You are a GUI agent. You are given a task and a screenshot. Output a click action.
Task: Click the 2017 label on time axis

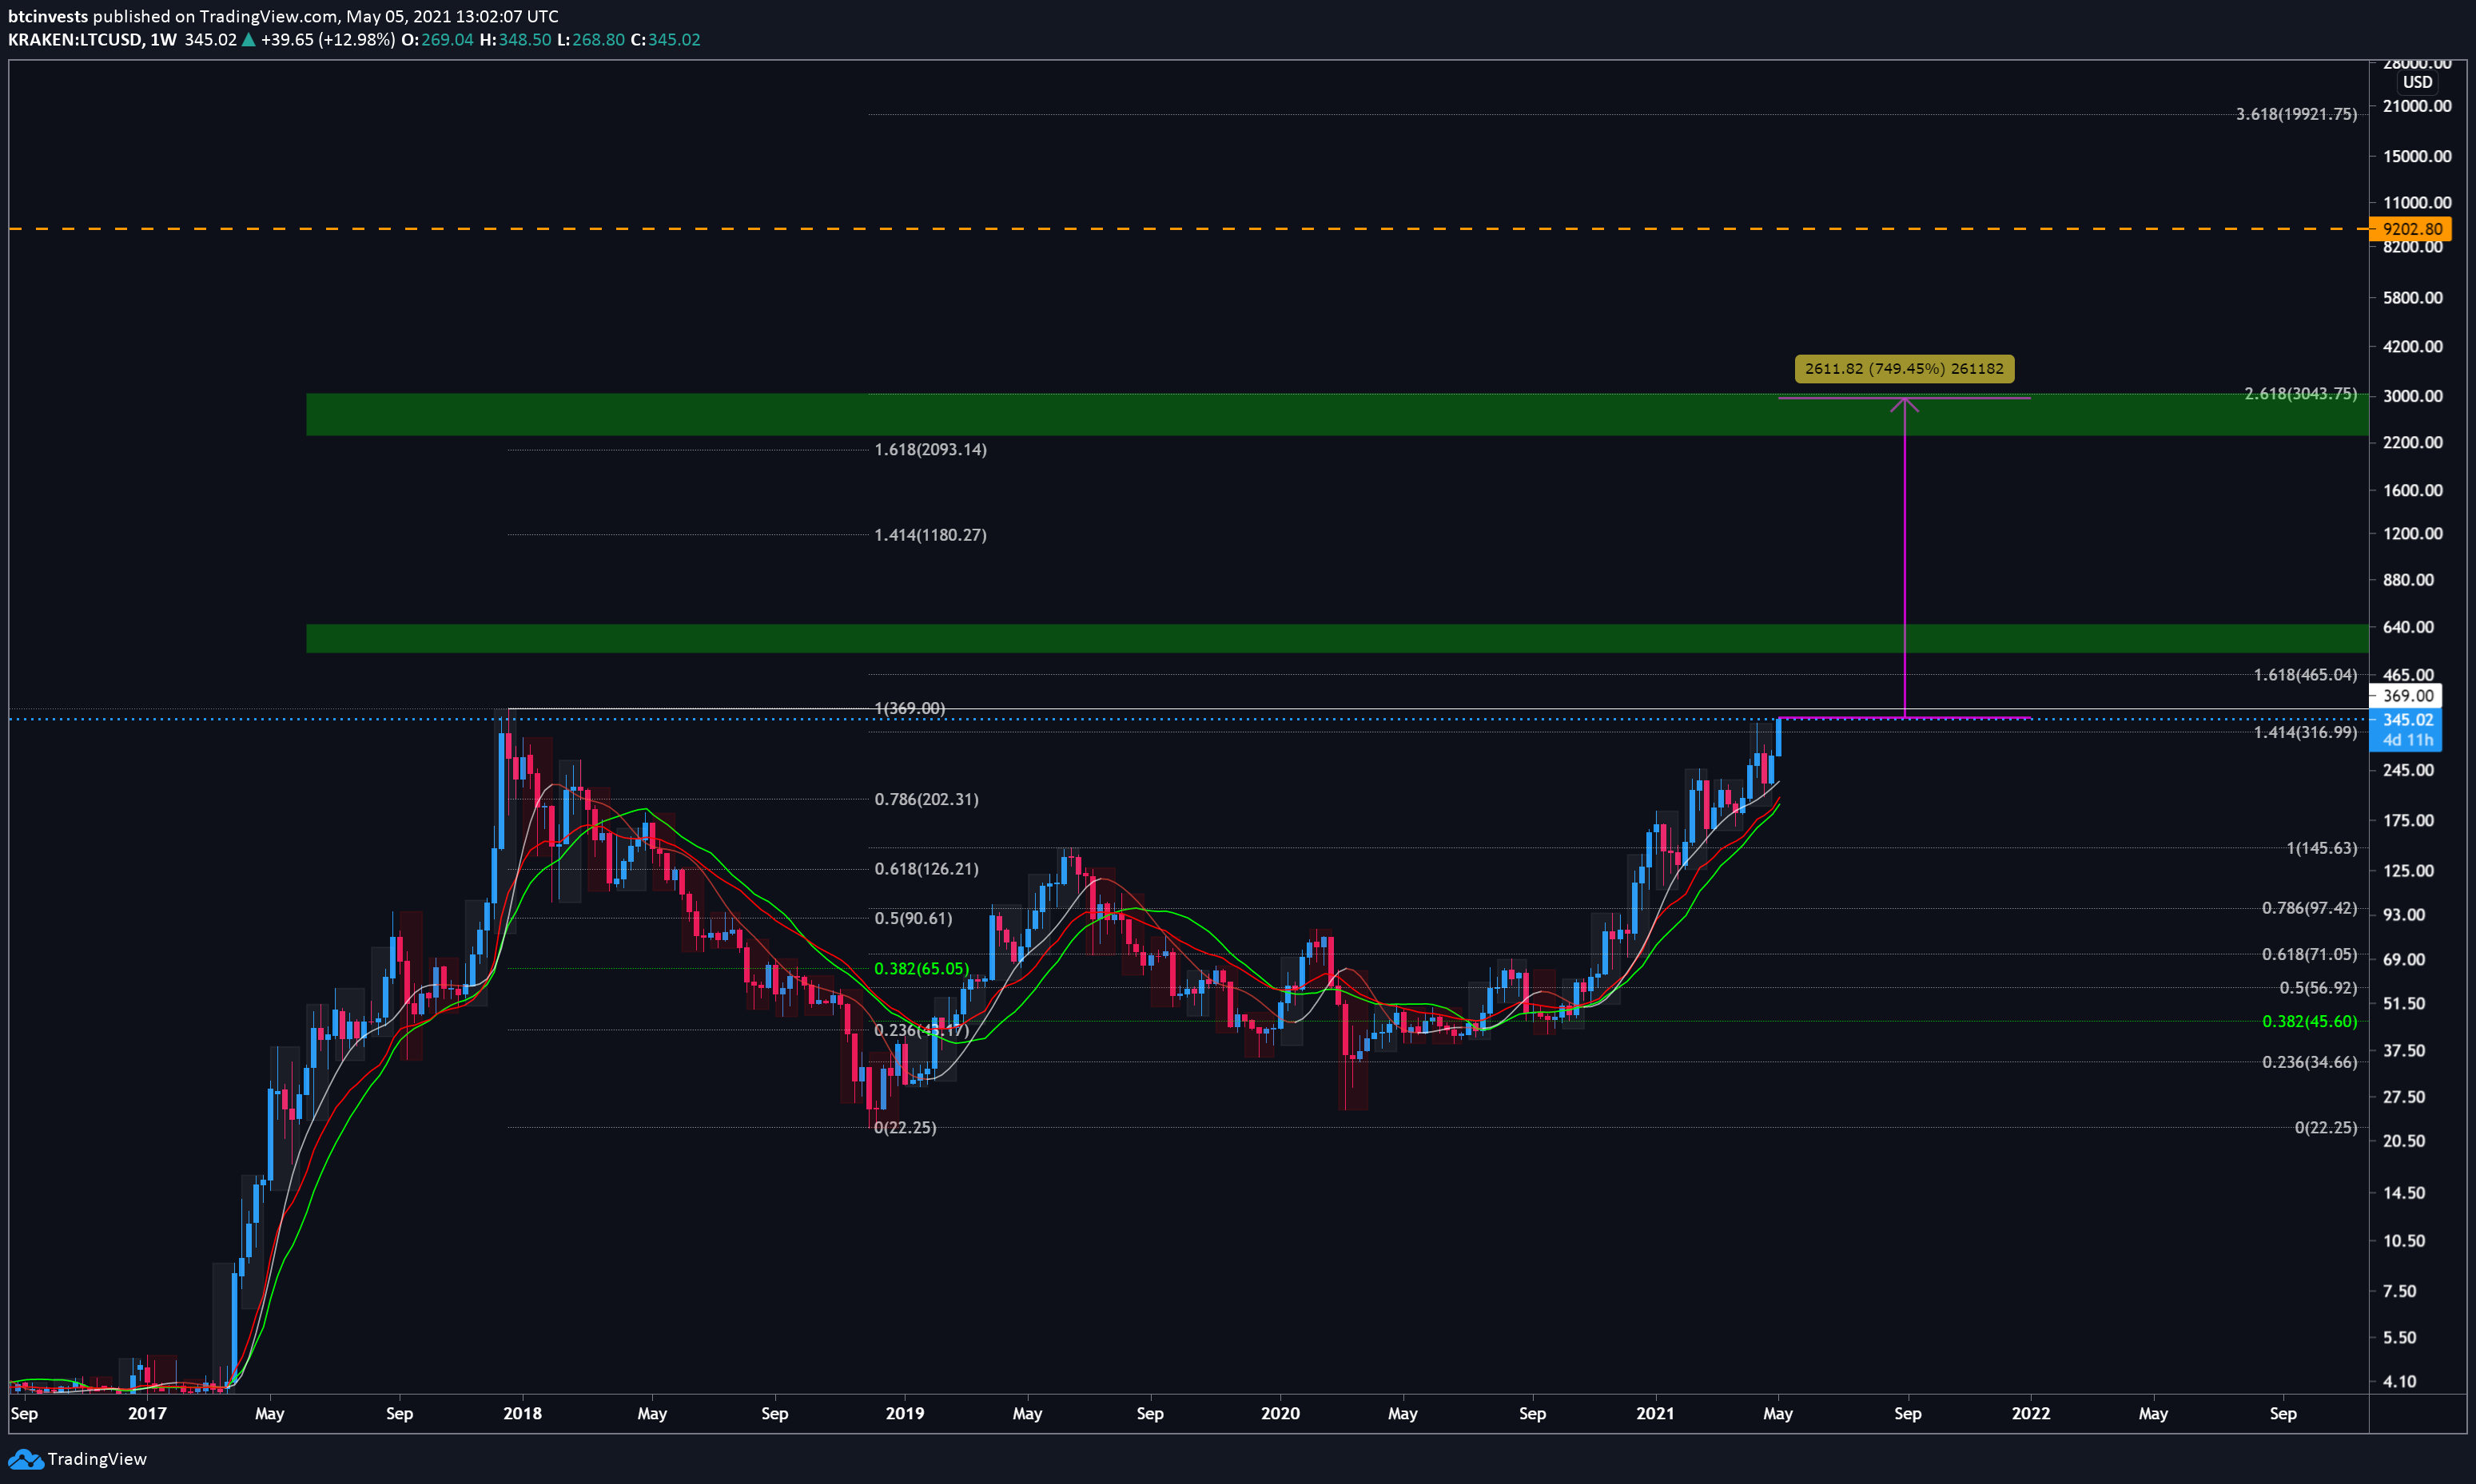147,1414
